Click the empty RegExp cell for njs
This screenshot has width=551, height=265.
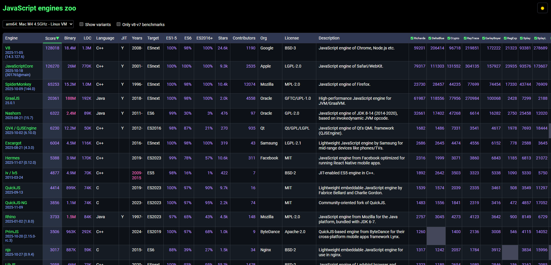(510, 252)
